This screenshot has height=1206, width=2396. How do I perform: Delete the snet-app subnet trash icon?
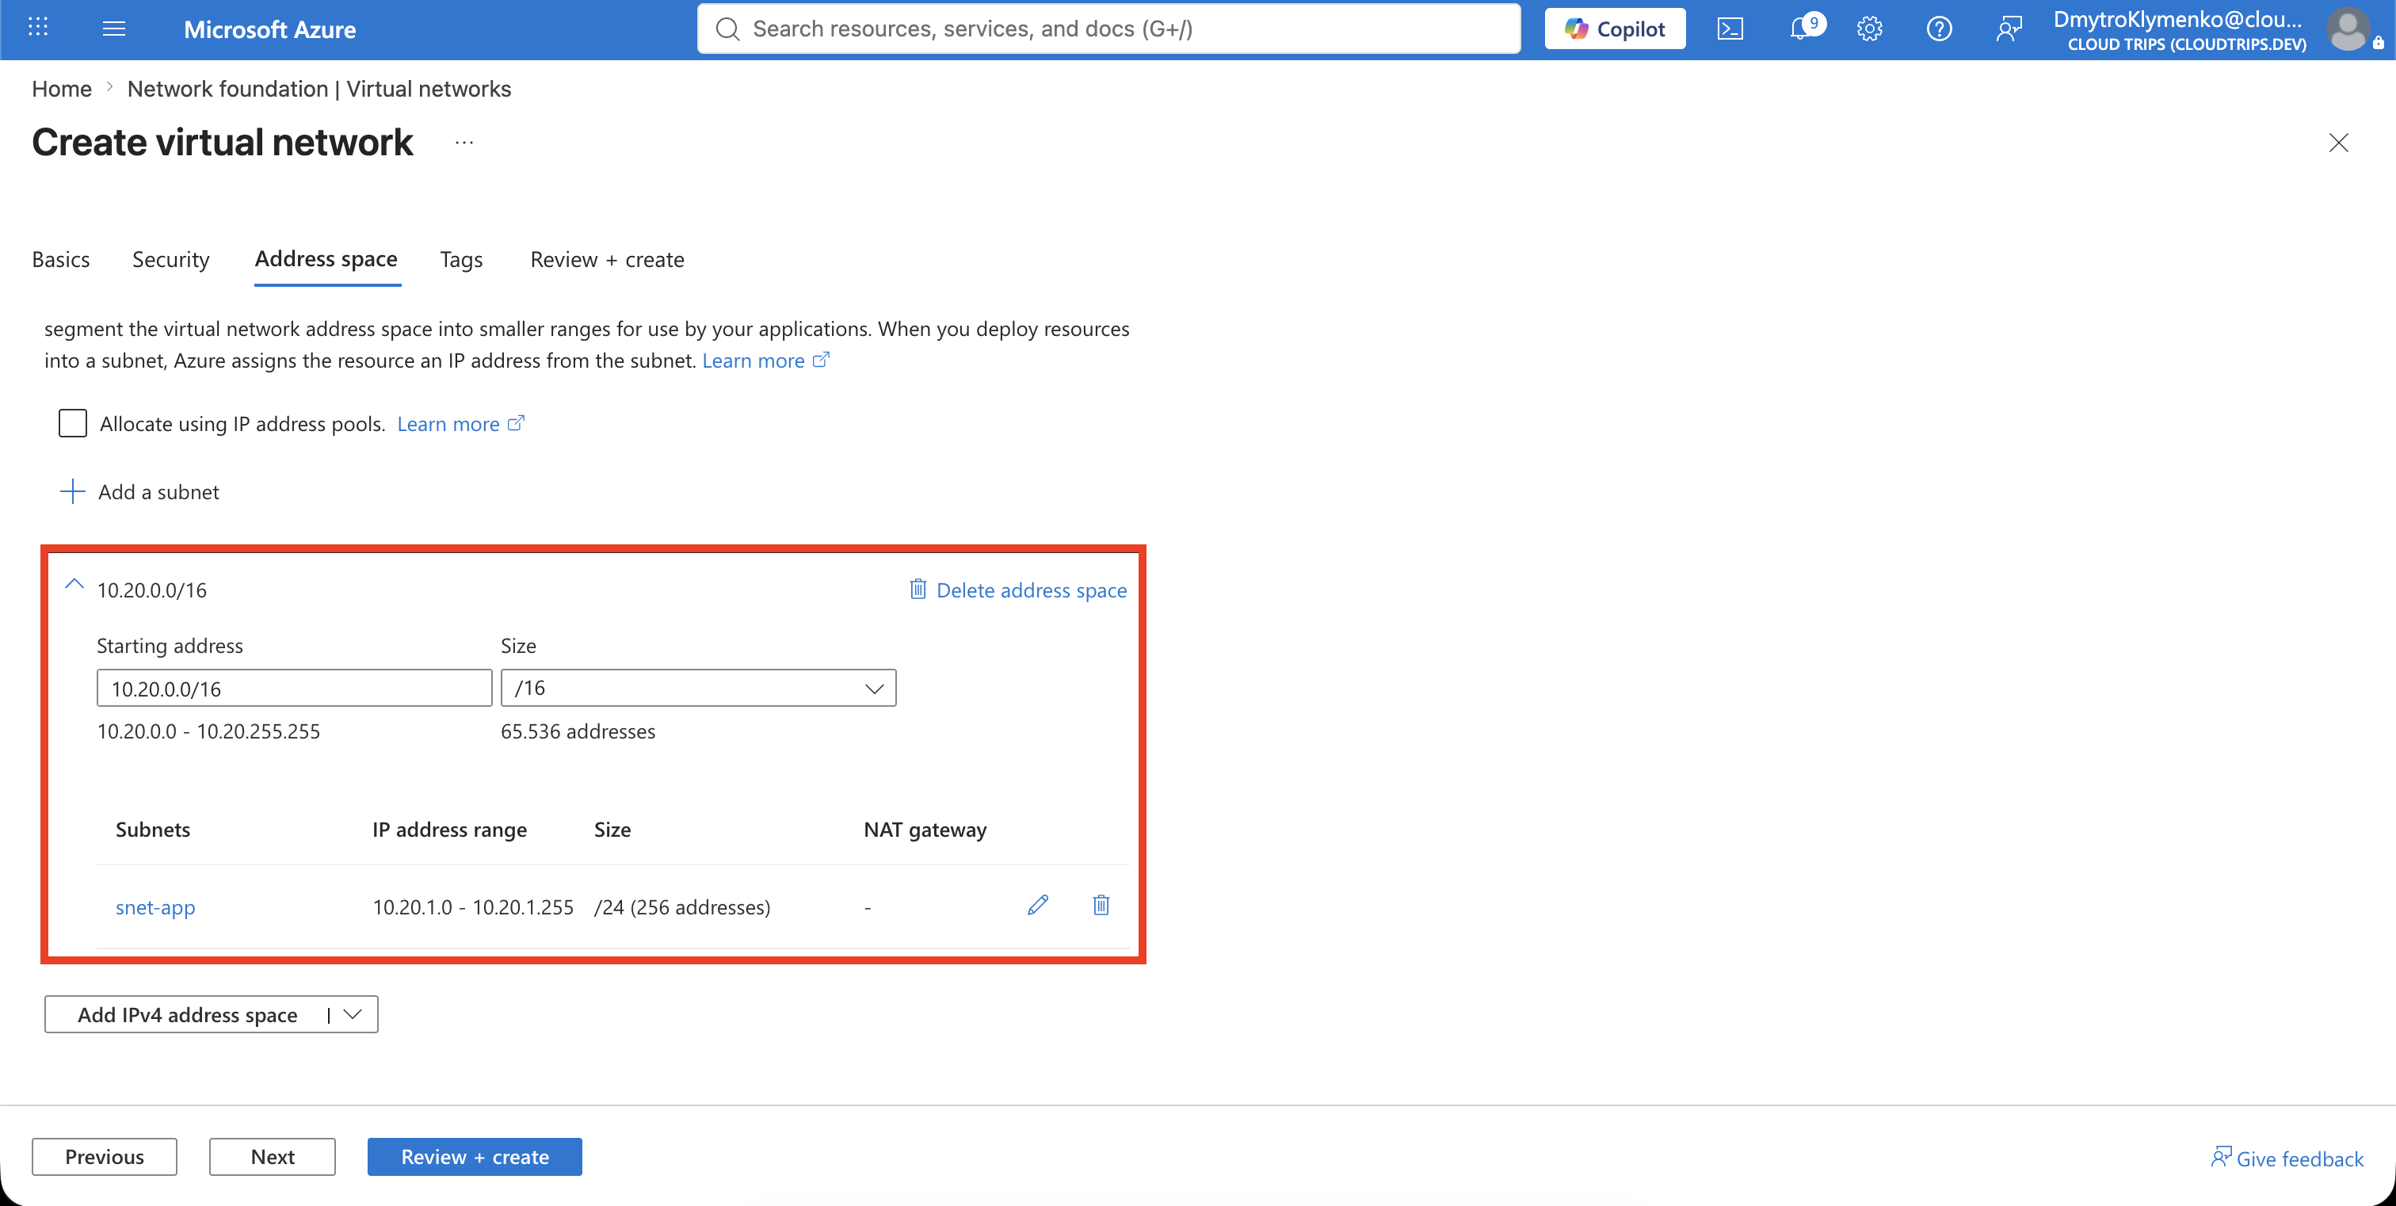click(x=1101, y=905)
